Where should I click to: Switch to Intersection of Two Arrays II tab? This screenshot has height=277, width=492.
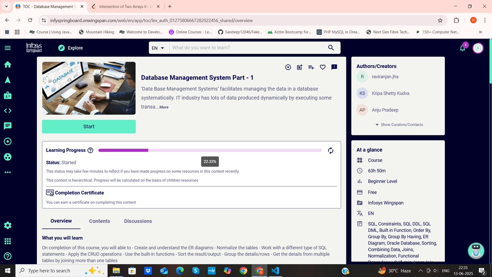(x=125, y=7)
